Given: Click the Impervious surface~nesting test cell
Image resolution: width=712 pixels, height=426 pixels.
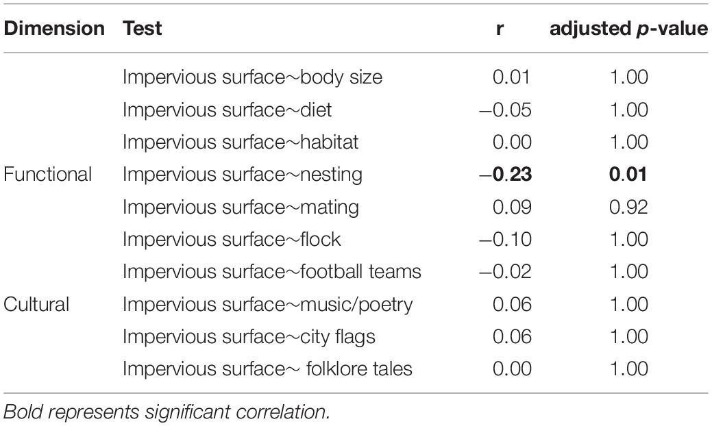Looking at the screenshot, I should [243, 175].
